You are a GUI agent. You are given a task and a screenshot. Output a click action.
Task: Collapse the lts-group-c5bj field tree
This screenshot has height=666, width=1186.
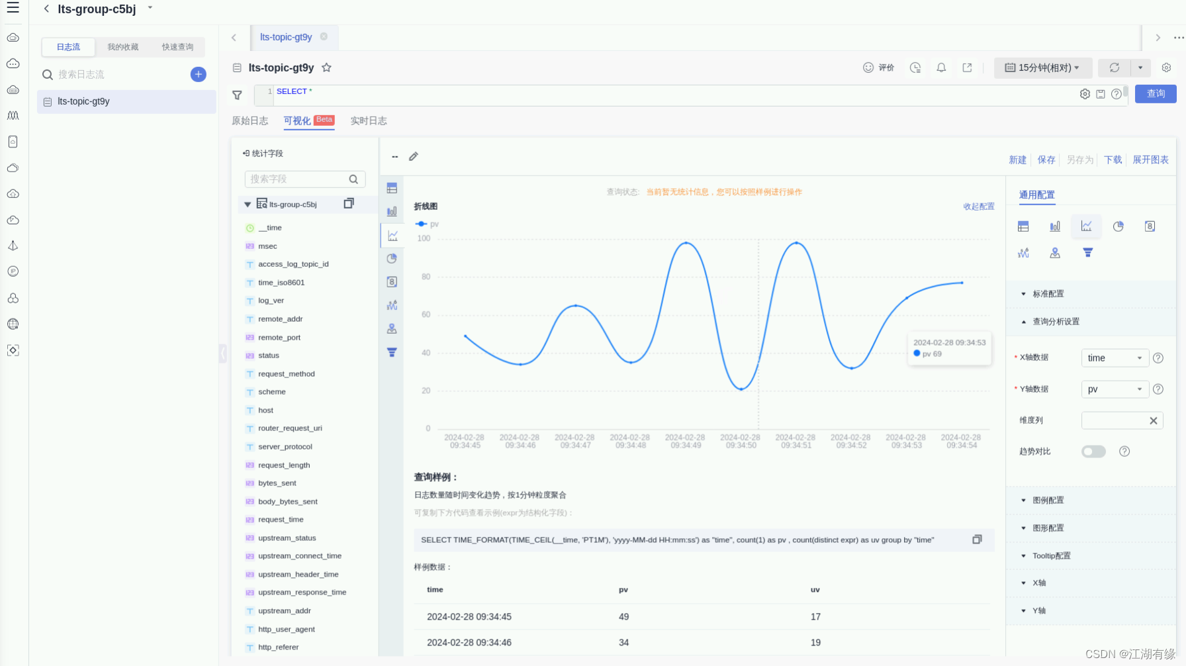pos(248,205)
